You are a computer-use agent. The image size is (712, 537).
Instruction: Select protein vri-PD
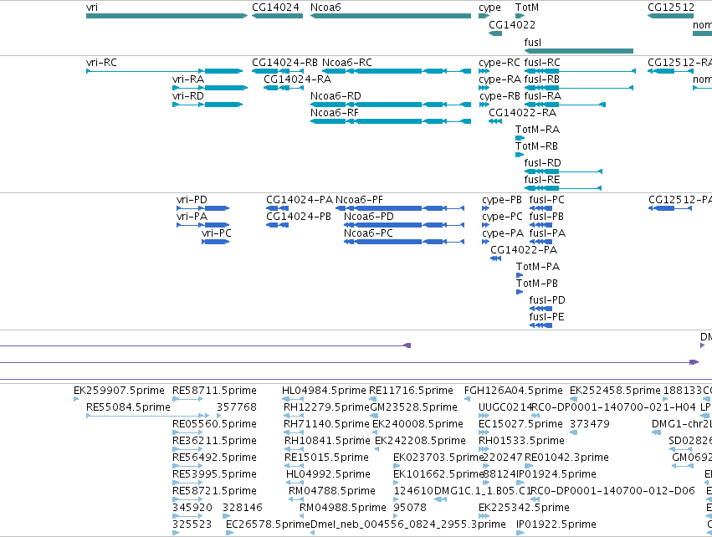(203, 208)
